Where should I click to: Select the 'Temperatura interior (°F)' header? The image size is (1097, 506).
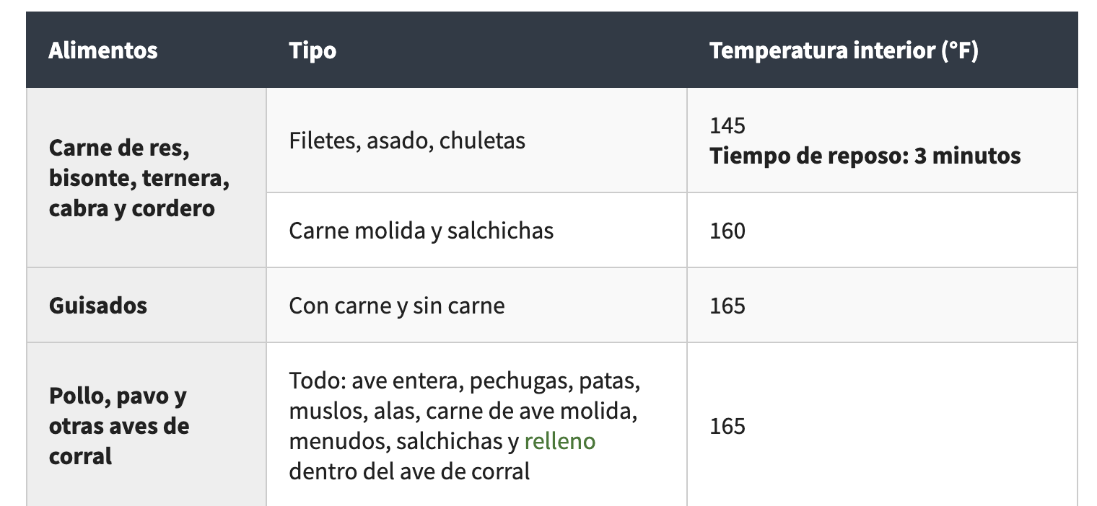844,51
